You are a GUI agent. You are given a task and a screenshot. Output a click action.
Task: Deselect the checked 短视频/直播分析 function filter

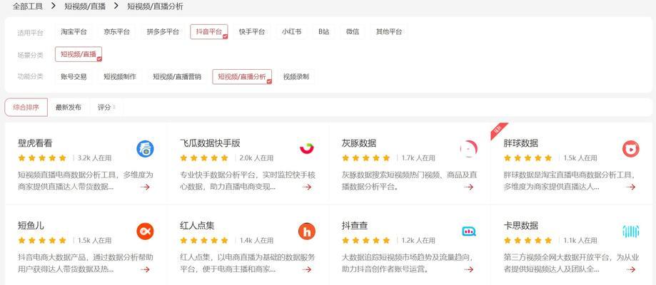pyautogui.click(x=242, y=77)
